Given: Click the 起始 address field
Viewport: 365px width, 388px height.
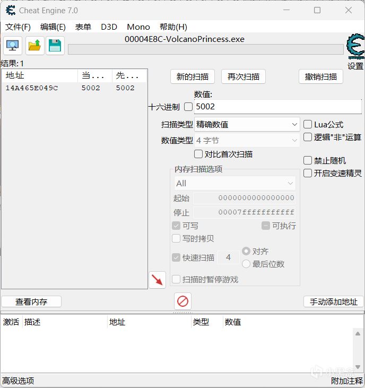Looking at the screenshot, I should [x=245, y=198].
